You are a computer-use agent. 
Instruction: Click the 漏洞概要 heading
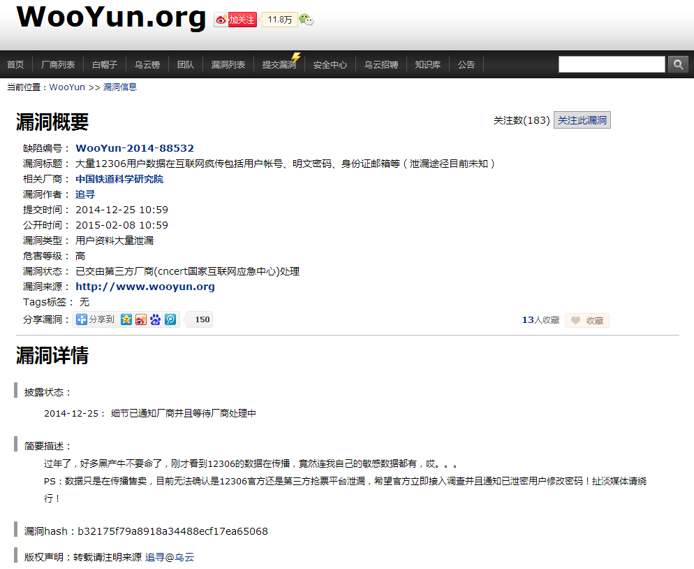point(52,122)
